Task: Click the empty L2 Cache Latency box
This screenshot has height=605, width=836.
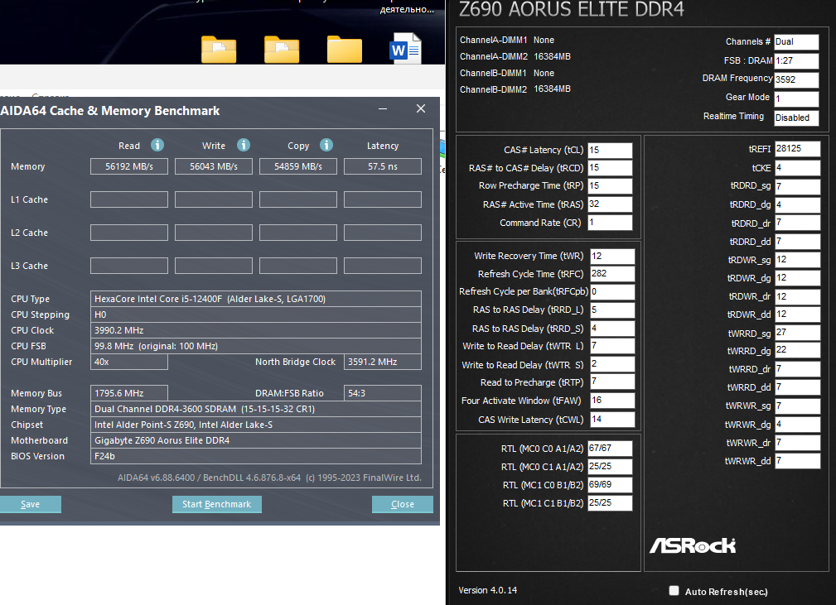Action: [x=383, y=233]
